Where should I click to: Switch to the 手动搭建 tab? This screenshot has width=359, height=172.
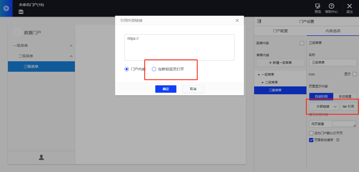345,96
